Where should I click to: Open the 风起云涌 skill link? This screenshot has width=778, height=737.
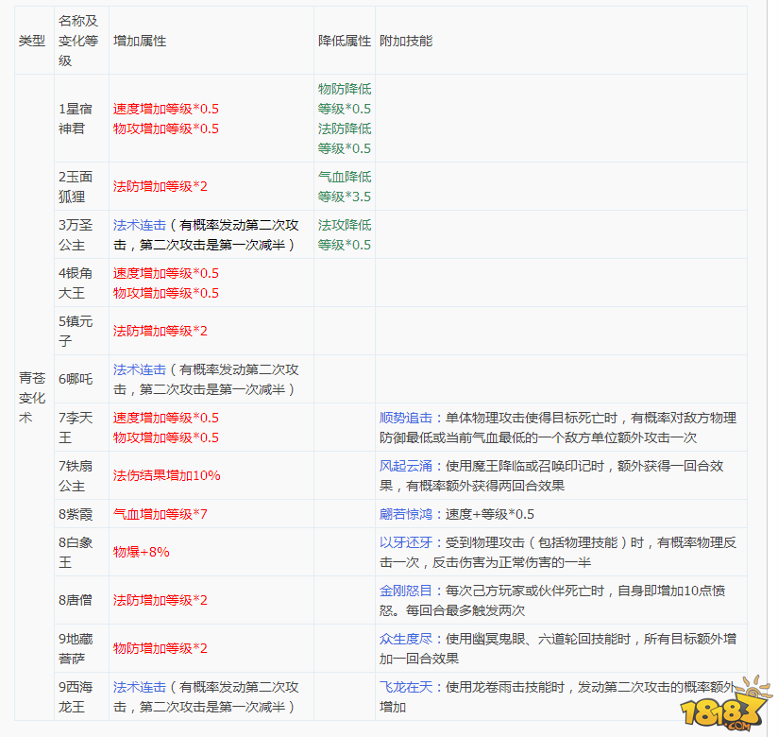pyautogui.click(x=405, y=466)
